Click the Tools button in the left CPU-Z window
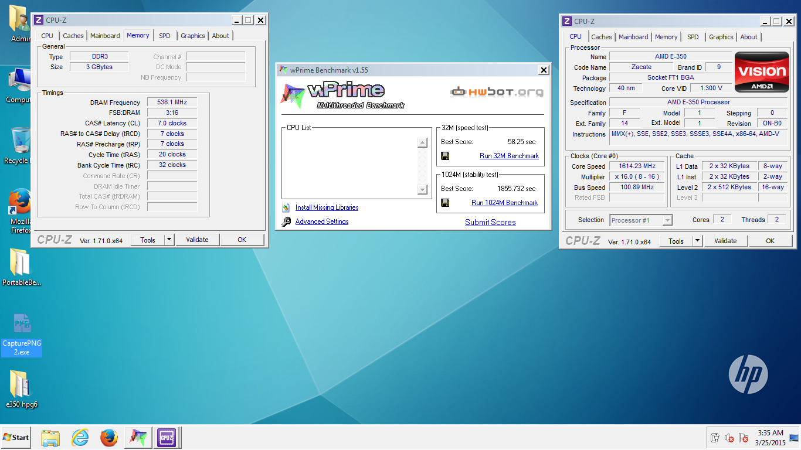The height and width of the screenshot is (450, 801). (148, 240)
